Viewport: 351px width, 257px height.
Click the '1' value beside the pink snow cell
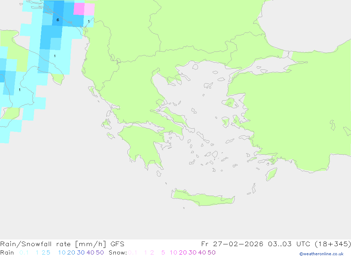point(89,21)
